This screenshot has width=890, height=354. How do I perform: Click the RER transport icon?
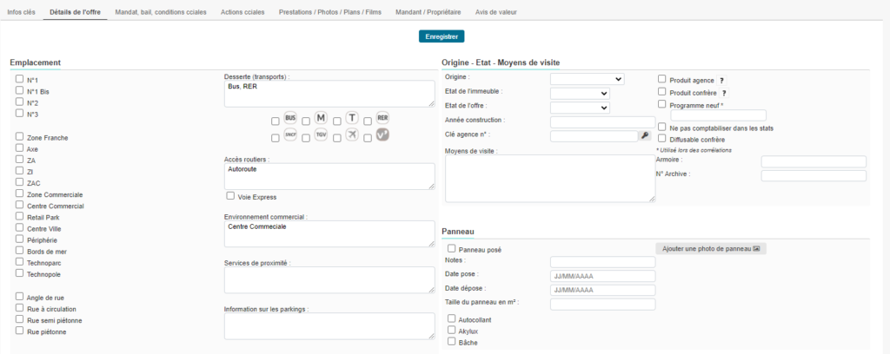pos(382,118)
